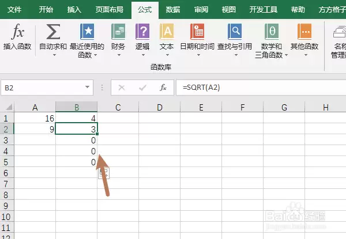
Task: Select row 3 header
Action: tap(6, 140)
